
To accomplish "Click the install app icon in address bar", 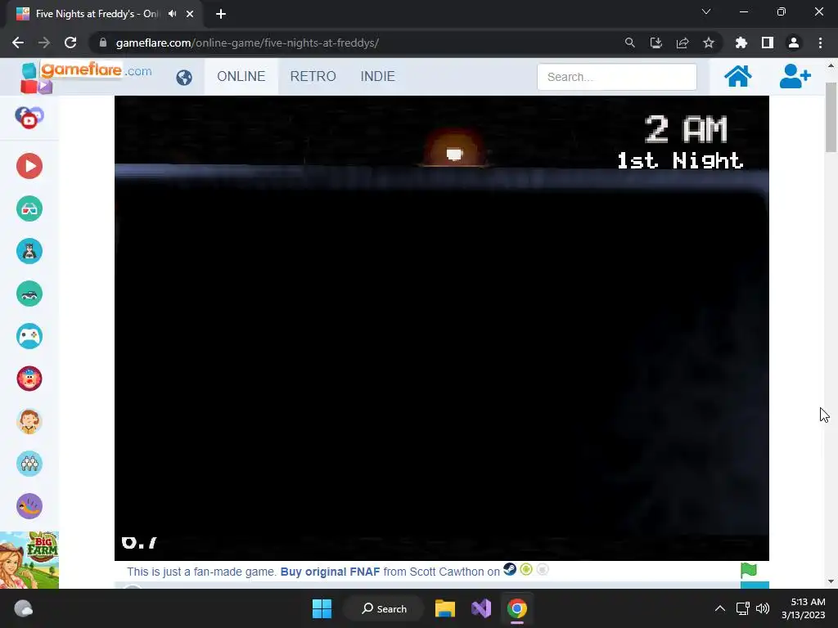I will click(656, 43).
